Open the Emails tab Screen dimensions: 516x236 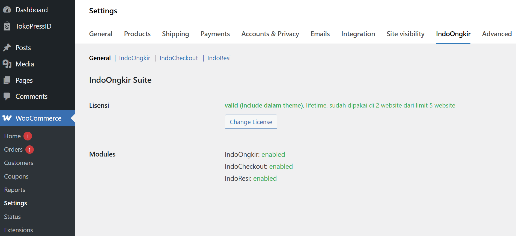coord(320,34)
